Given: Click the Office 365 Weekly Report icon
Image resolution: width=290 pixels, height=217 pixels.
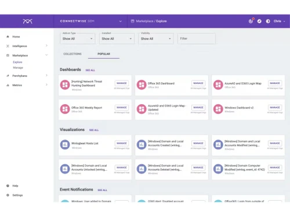Looking at the screenshot, I should (x=65, y=109).
